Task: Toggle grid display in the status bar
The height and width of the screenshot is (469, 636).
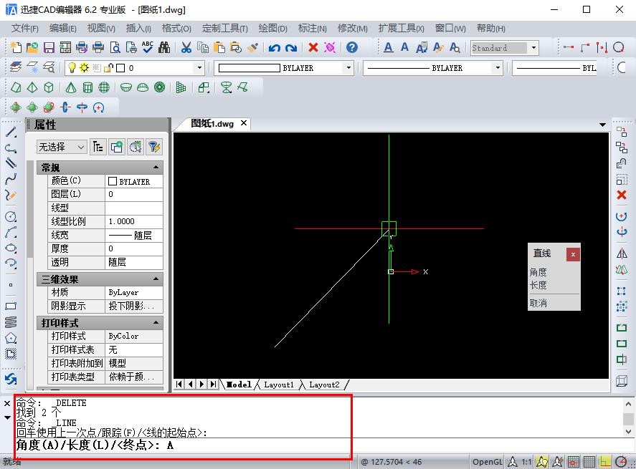Action: [x=589, y=461]
